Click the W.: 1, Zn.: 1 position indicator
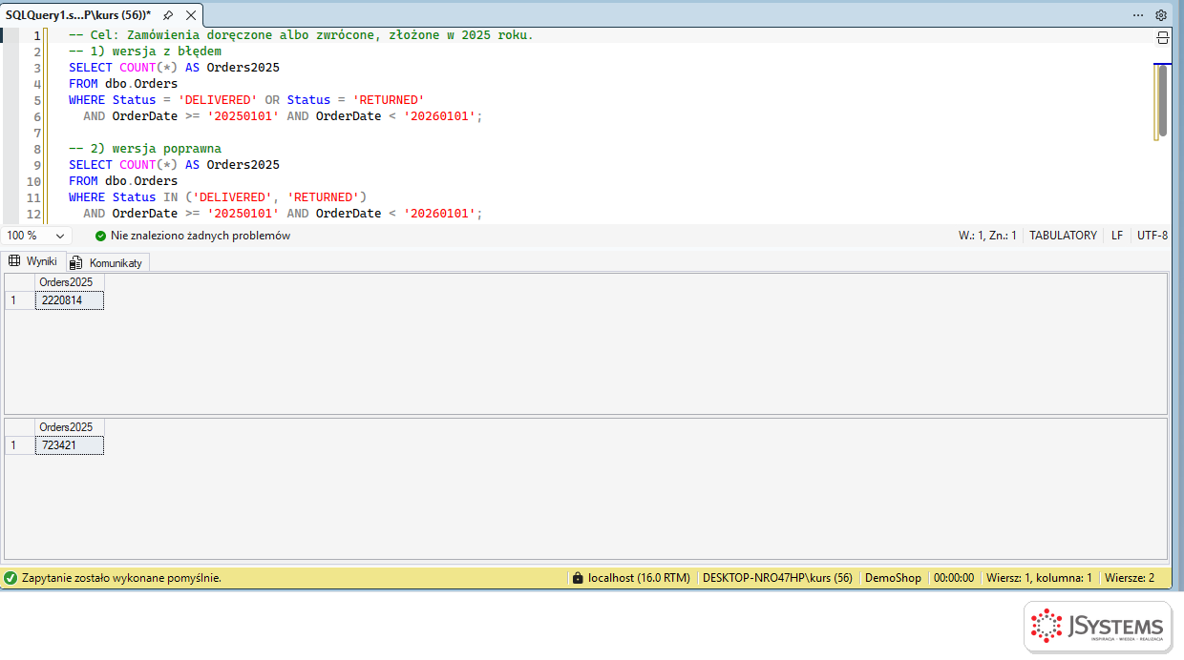1184x660 pixels. click(987, 236)
